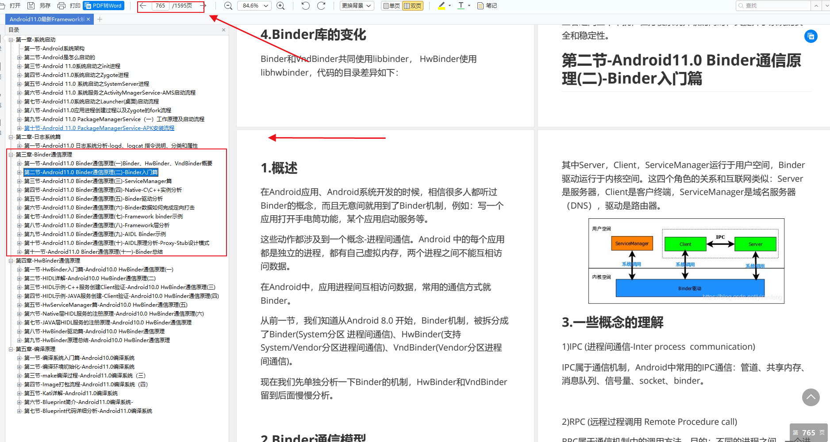The height and width of the screenshot is (442, 830).
Task: Close the 目录 outline panel
Action: point(223,30)
